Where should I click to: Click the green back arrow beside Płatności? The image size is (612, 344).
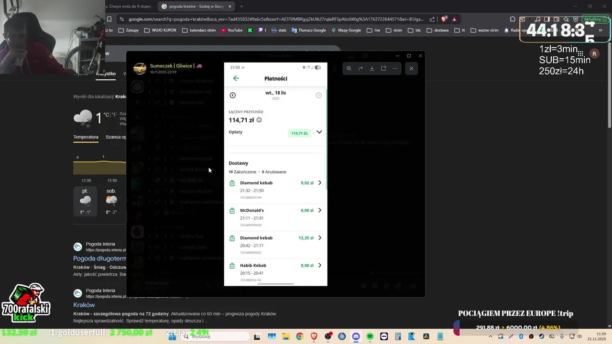(x=236, y=78)
